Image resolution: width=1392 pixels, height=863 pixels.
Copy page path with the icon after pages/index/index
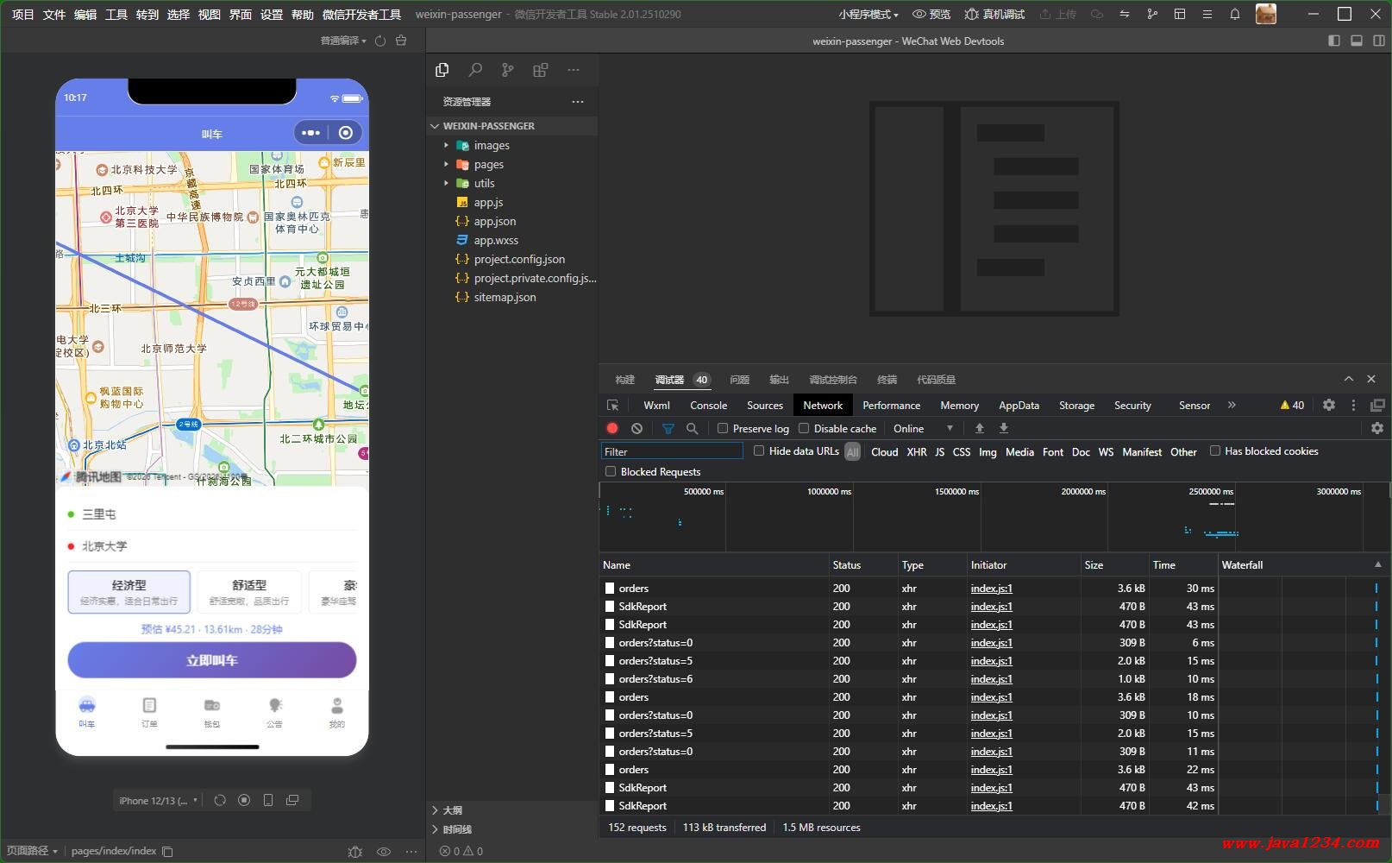tap(168, 851)
